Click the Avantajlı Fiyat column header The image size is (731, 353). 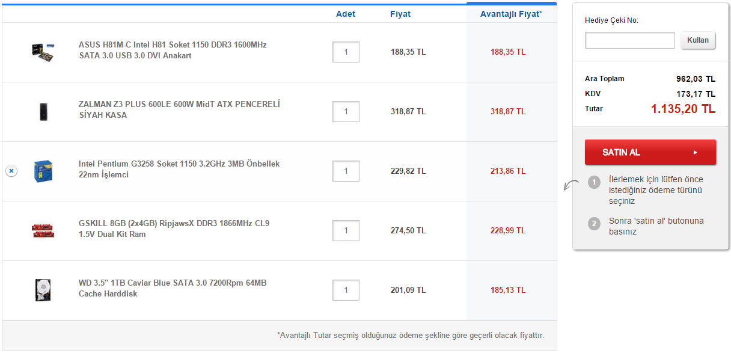(x=510, y=14)
